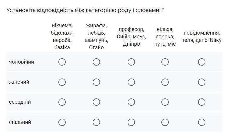This screenshot has height=140, width=228.
Task: Pick спільний for професор, Сибір column
Action: coord(131,122)
